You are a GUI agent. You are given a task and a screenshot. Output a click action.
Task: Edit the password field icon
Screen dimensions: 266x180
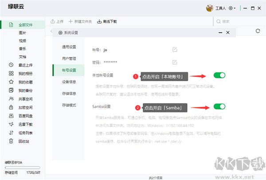(175, 62)
